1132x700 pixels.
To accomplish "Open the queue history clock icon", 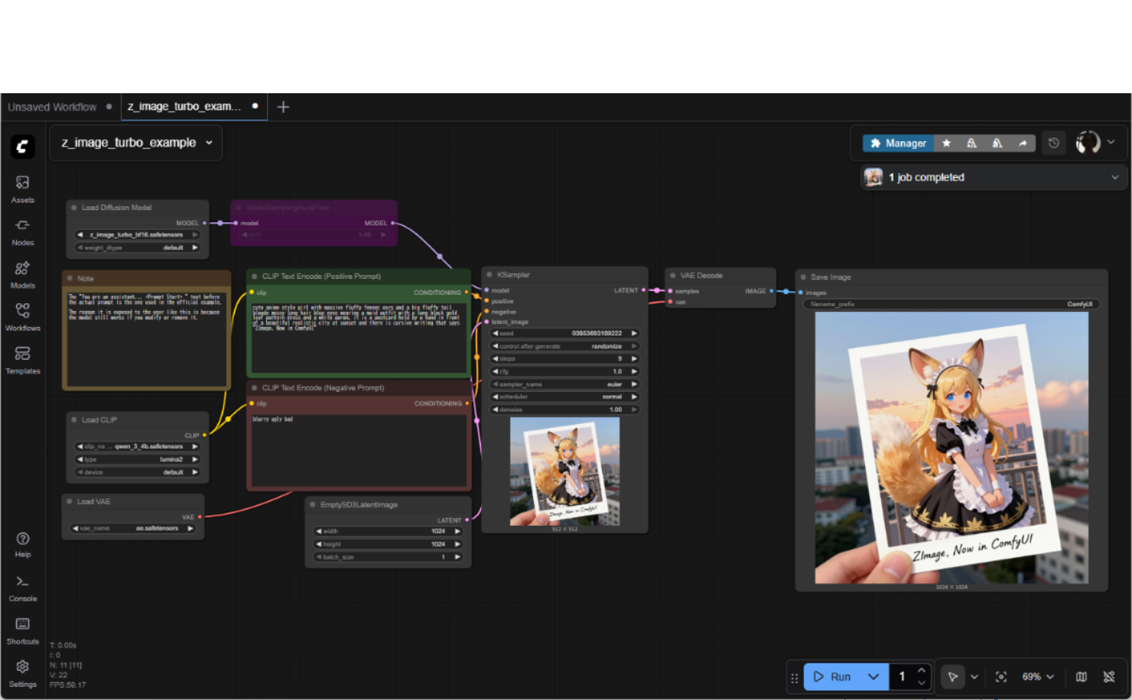I will pos(1053,143).
